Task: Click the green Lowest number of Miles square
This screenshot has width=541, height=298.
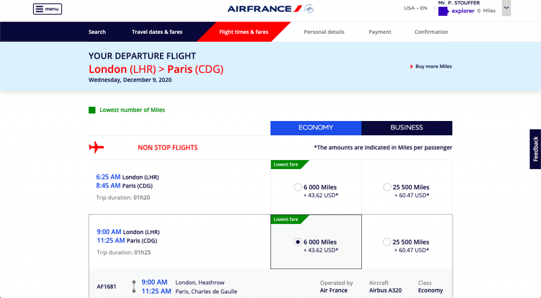Action: [x=92, y=110]
